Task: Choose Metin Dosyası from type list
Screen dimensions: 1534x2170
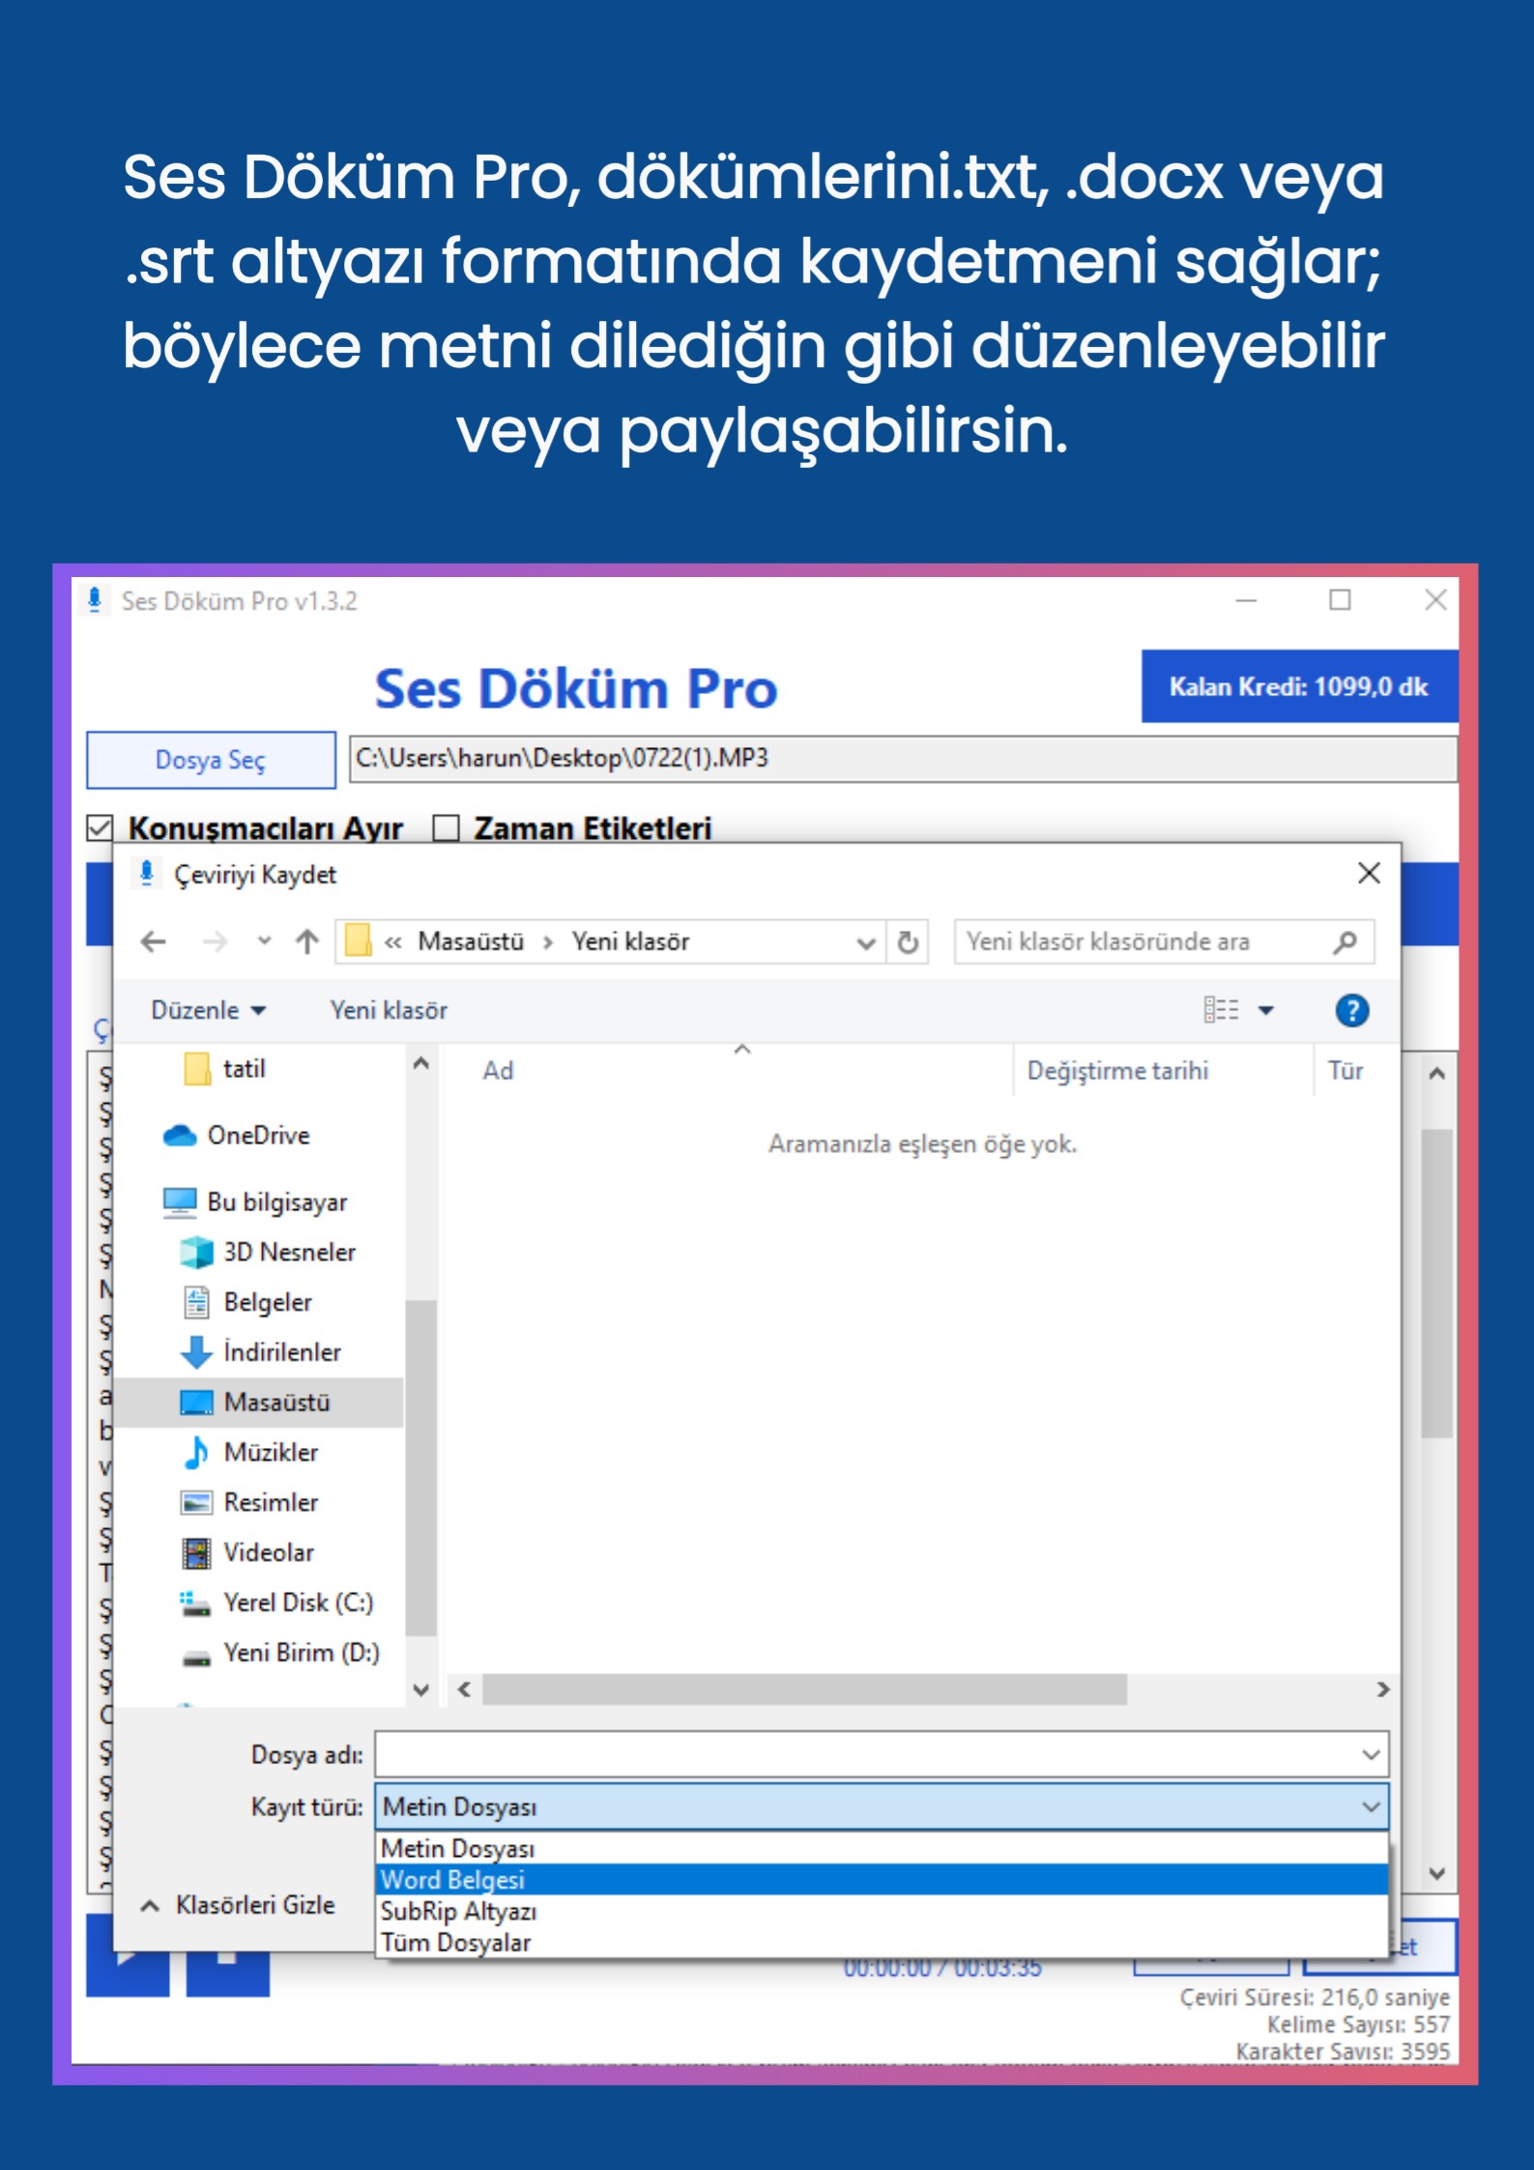Action: pyautogui.click(x=882, y=1848)
